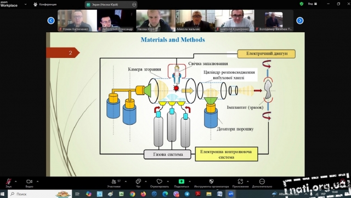The width and height of the screenshot is (351, 198).
Task: Select Заболотній Олександр video thumbnail
Action: pyautogui.click(x=116, y=21)
